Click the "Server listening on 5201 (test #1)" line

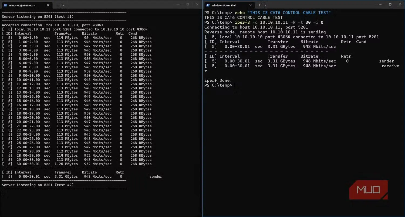[38, 17]
